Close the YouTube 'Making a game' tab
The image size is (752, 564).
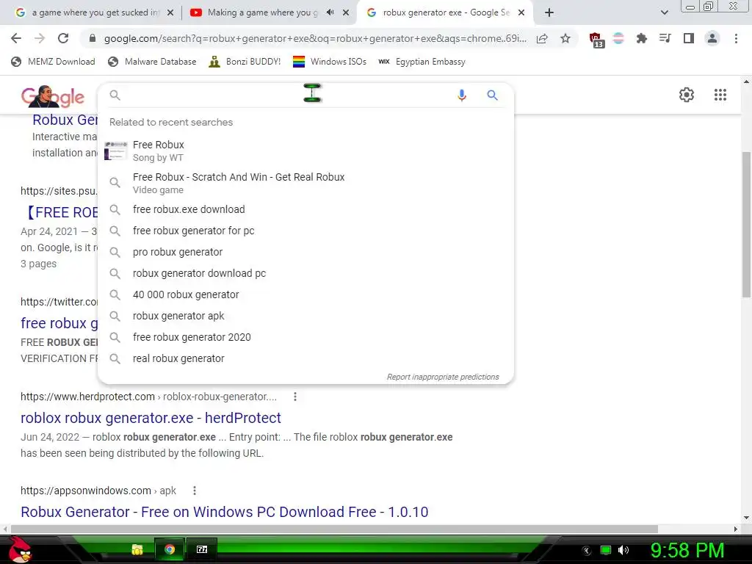(346, 13)
